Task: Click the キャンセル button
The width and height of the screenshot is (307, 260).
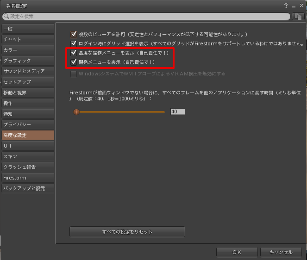Action: coord(281,252)
